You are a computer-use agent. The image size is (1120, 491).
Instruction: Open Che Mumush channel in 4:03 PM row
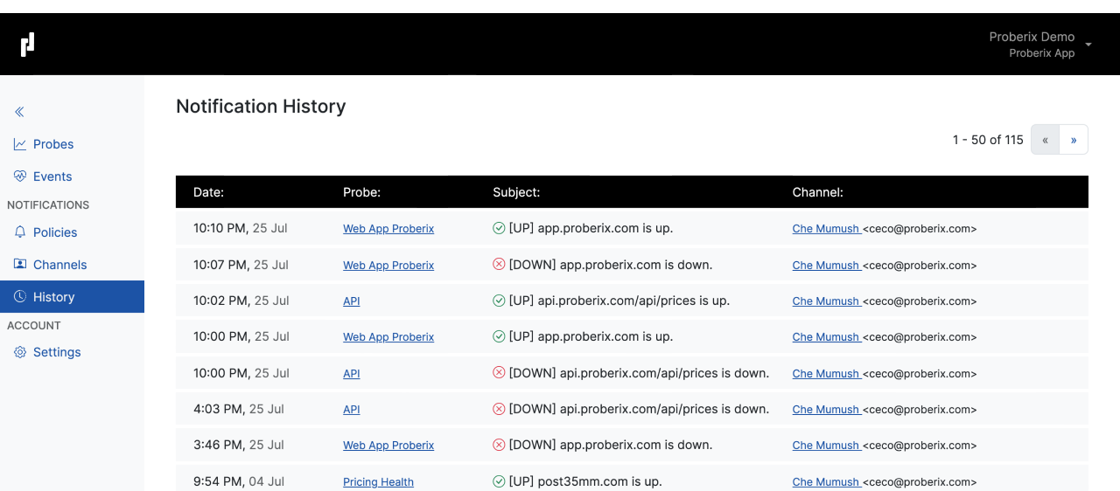(826, 410)
